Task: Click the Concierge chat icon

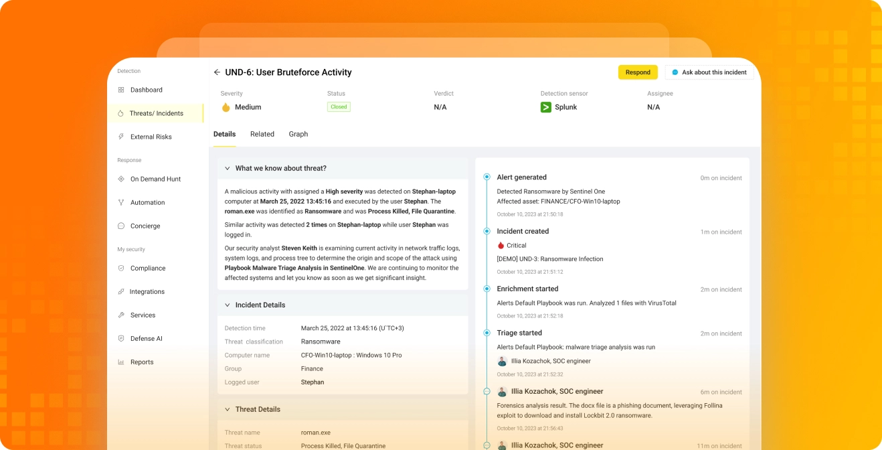Action: tap(121, 226)
